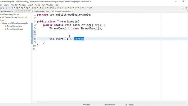
Task: Click the horizontal scrollbar's left arrow
Action: [38, 102]
